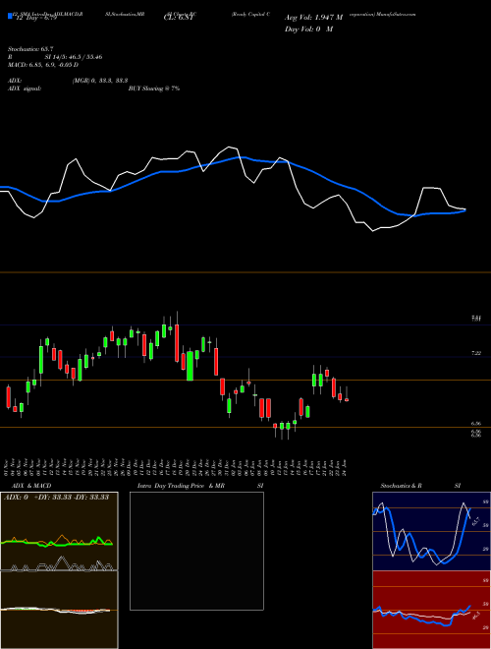Open the ADX chart with green line
491x649 pixels.
59,531
